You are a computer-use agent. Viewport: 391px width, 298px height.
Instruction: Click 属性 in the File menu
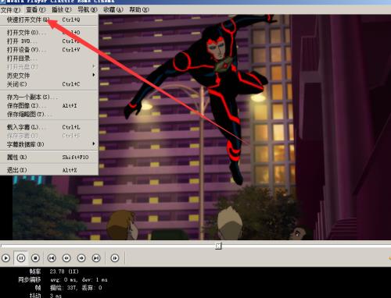pos(49,157)
